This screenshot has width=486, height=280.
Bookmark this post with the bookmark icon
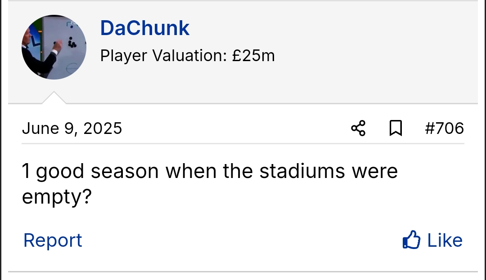(x=395, y=129)
